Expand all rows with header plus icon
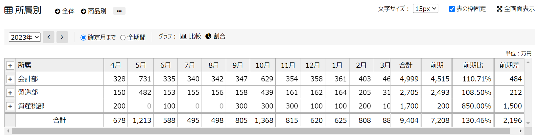537x138 pixels. [10, 65]
